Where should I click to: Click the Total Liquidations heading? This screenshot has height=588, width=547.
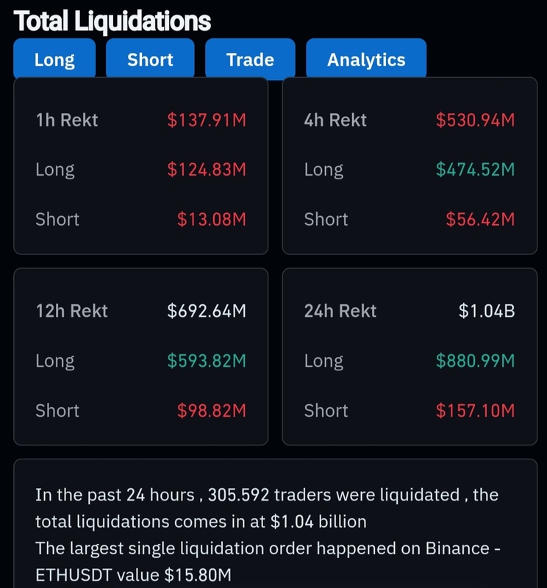click(x=112, y=22)
